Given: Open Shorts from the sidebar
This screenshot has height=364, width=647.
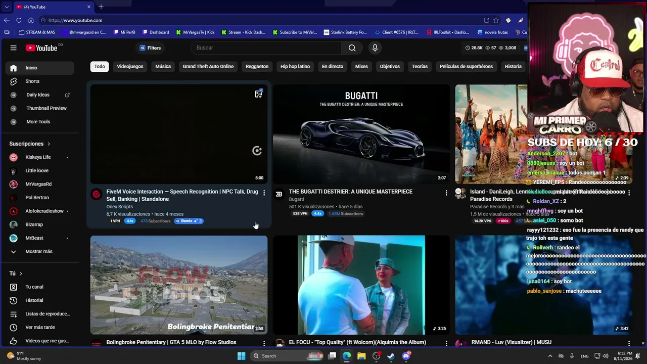Looking at the screenshot, I should coord(40,81).
